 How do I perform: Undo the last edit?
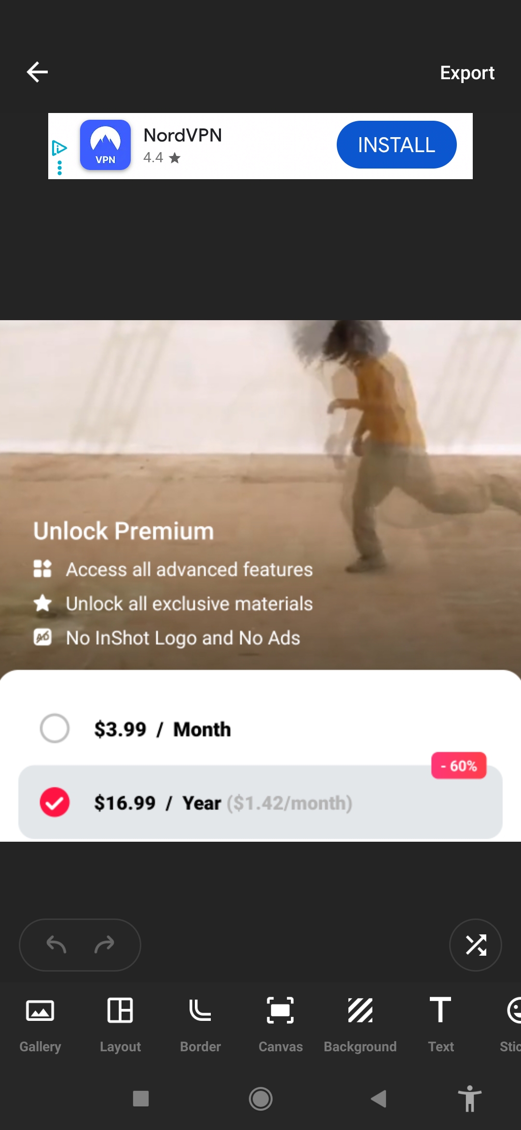[56, 945]
